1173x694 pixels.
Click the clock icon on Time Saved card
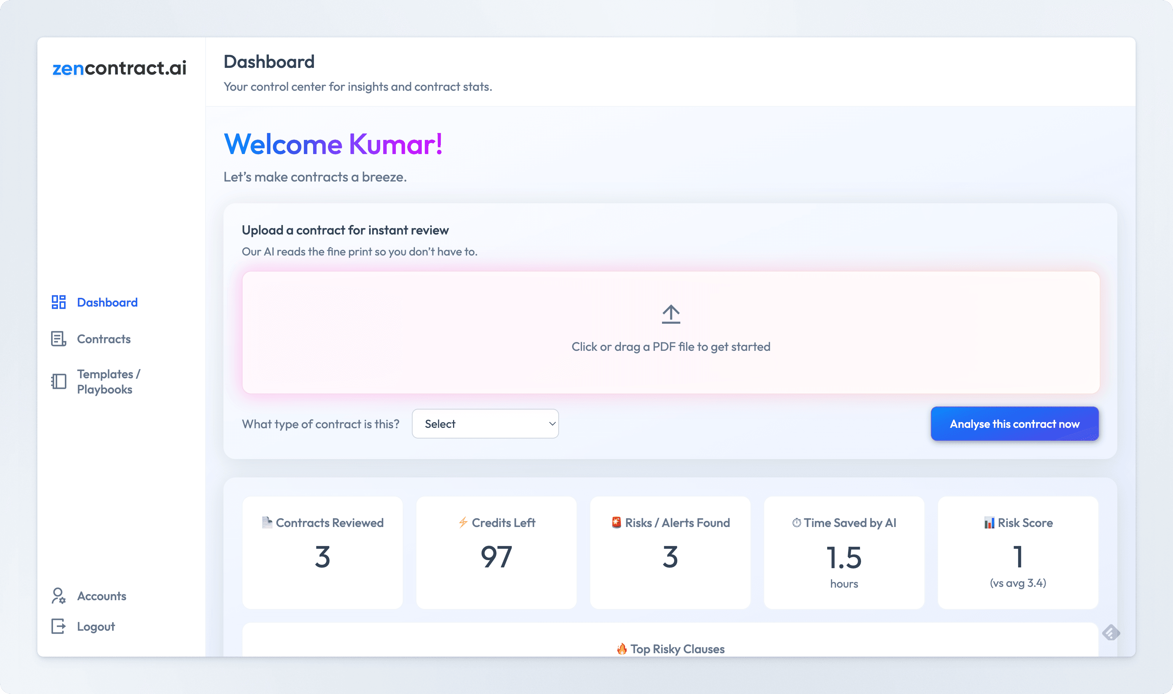pos(795,523)
